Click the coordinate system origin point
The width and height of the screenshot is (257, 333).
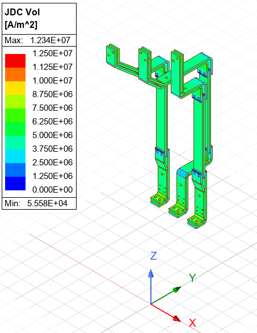(151, 304)
